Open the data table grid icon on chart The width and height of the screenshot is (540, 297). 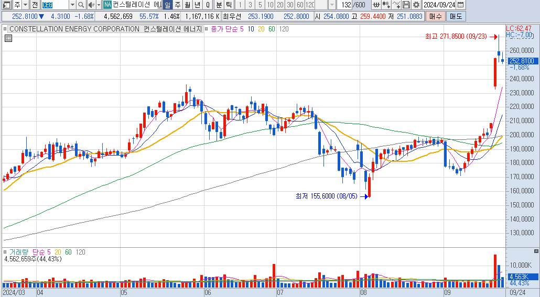pos(8,38)
